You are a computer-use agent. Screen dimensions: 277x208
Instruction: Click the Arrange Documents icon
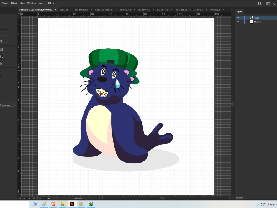point(50,3)
